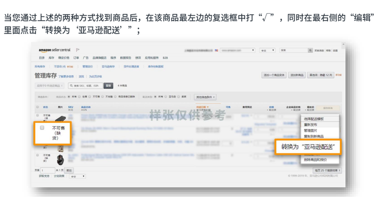The height and width of the screenshot is (197, 383).
Task: Open the 筛选项：隐藏12列 column preferences
Action: (320, 75)
